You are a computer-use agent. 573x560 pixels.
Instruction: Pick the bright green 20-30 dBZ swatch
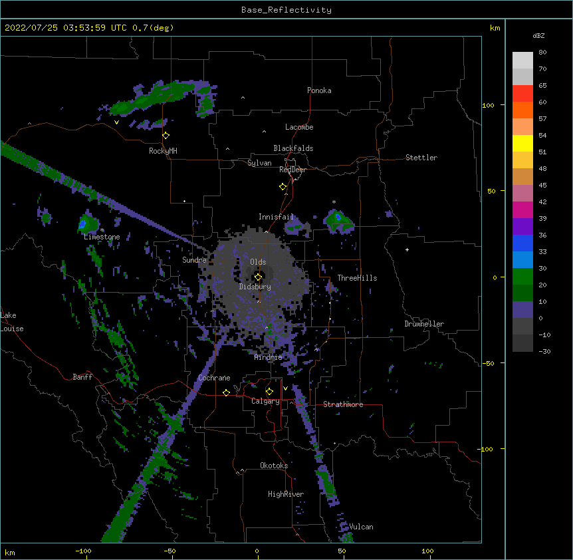[x=522, y=277]
